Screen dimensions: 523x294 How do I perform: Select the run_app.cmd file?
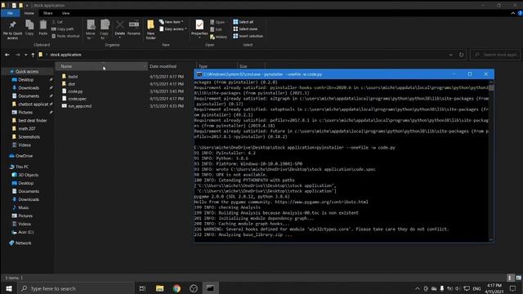click(79, 106)
